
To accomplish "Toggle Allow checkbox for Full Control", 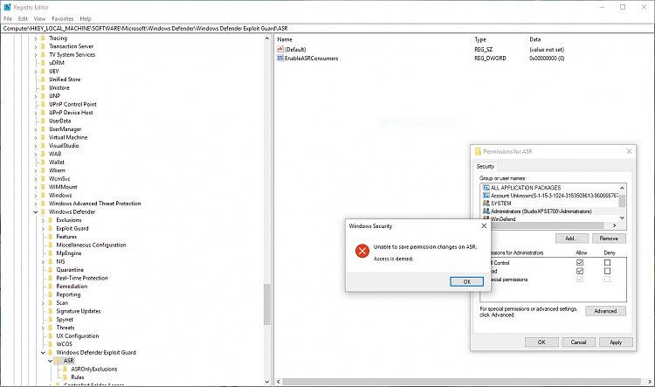I will 580,263.
